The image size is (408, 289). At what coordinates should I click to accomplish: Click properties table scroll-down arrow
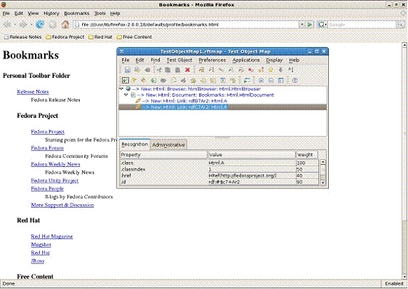(323, 183)
